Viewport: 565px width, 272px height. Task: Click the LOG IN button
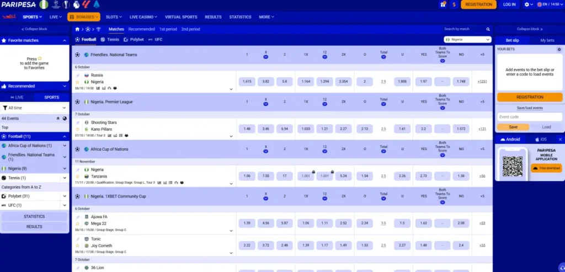509,4
